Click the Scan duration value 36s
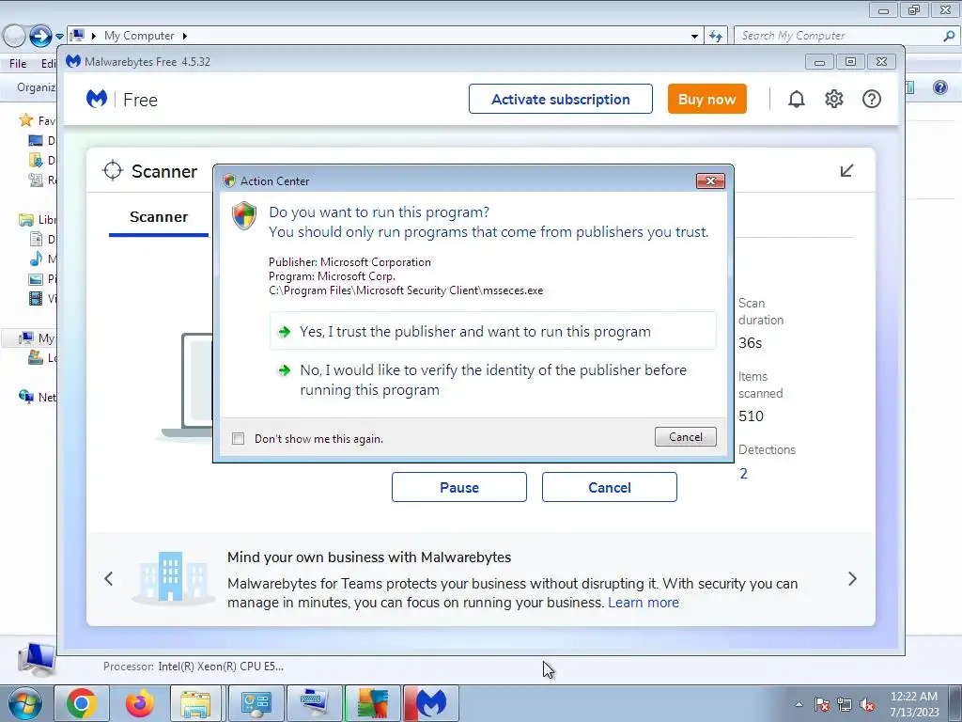This screenshot has width=962, height=722. [751, 342]
